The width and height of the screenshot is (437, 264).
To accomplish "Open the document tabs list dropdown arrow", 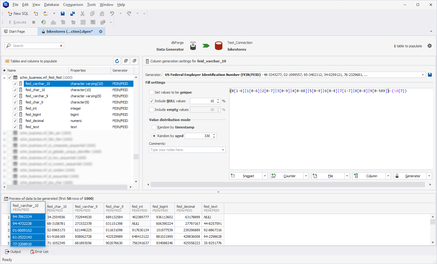I will (431, 31).
